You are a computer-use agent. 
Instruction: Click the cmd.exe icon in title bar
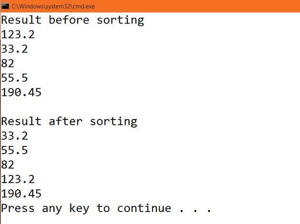click(5, 6)
